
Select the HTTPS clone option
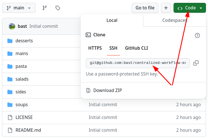(95, 48)
